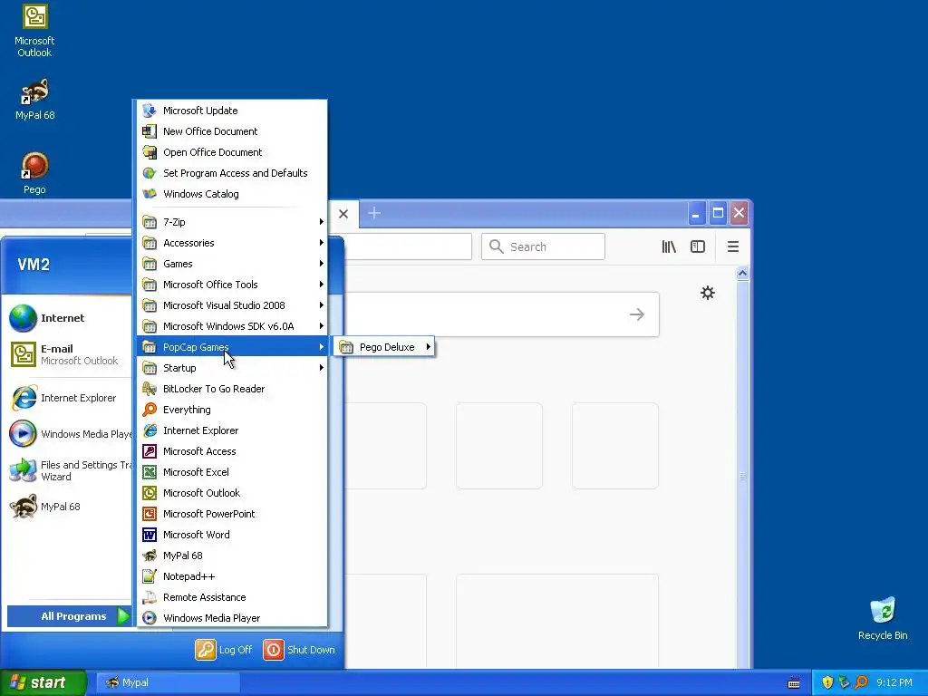Click Microsoft Outlook desktop shortcut
This screenshot has width=928, height=696.
pos(34,32)
